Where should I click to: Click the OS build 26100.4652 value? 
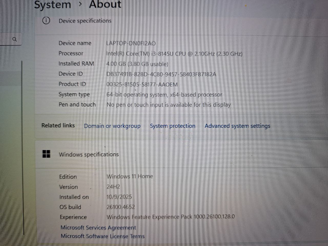click(121, 207)
